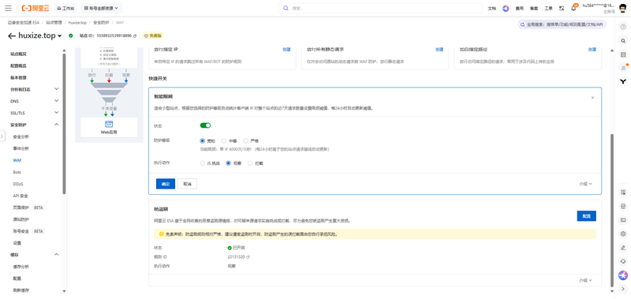Click the magnifier icon in right rail

(x=623, y=41)
